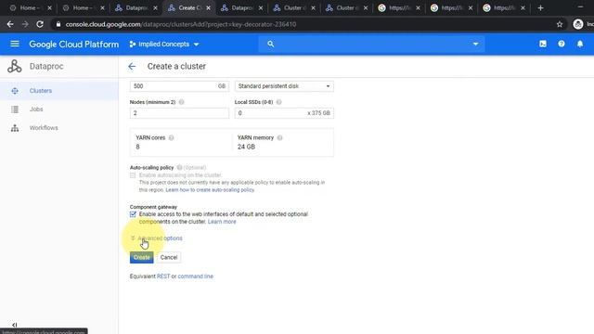The image size is (594, 334).
Task: Click the Jobs sidebar icon
Action: (15, 109)
